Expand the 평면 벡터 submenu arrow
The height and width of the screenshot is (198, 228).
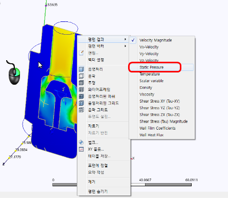coord(126,46)
